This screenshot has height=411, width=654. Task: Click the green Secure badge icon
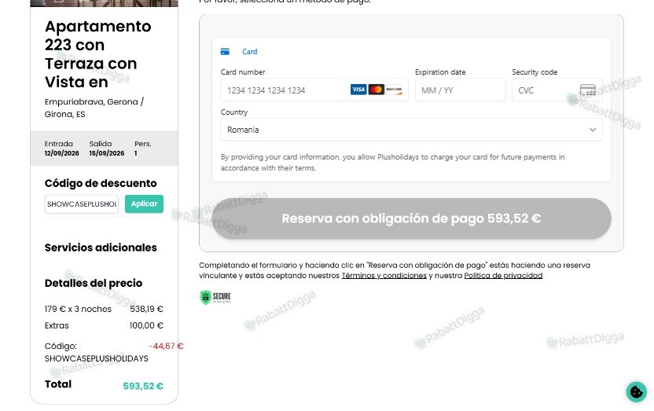tap(215, 297)
